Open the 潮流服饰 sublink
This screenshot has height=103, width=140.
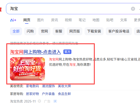click(x=48, y=86)
